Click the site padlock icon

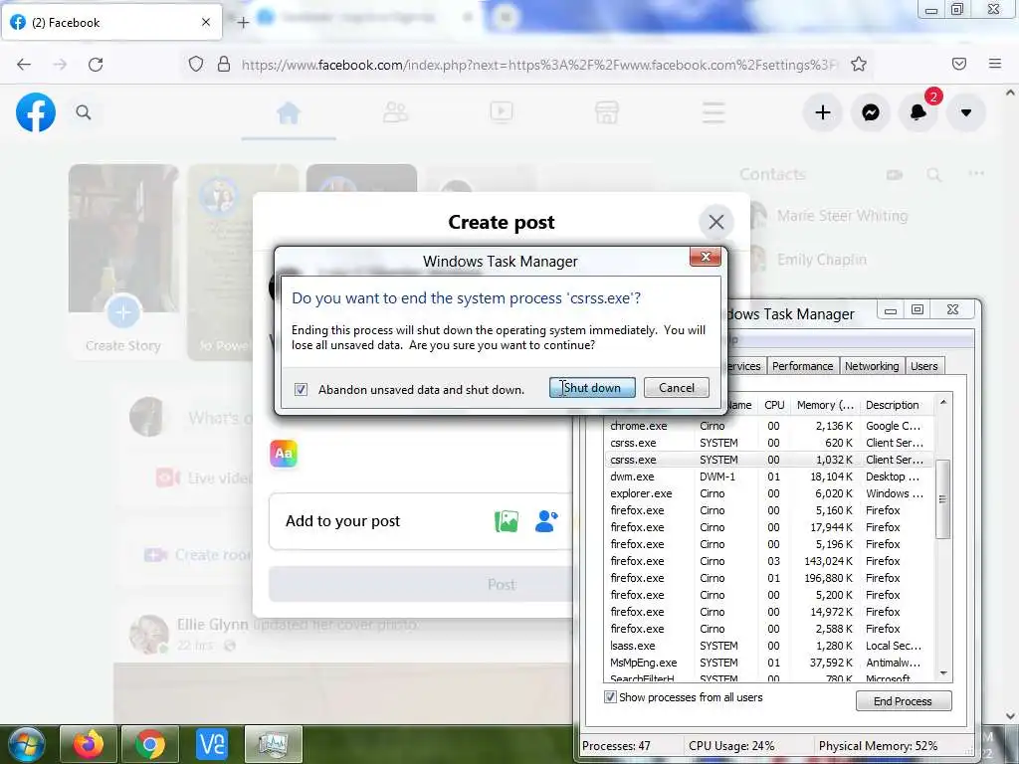pyautogui.click(x=224, y=64)
